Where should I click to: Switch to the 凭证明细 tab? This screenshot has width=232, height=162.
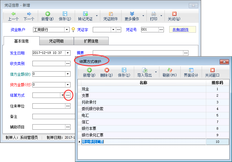(56, 41)
